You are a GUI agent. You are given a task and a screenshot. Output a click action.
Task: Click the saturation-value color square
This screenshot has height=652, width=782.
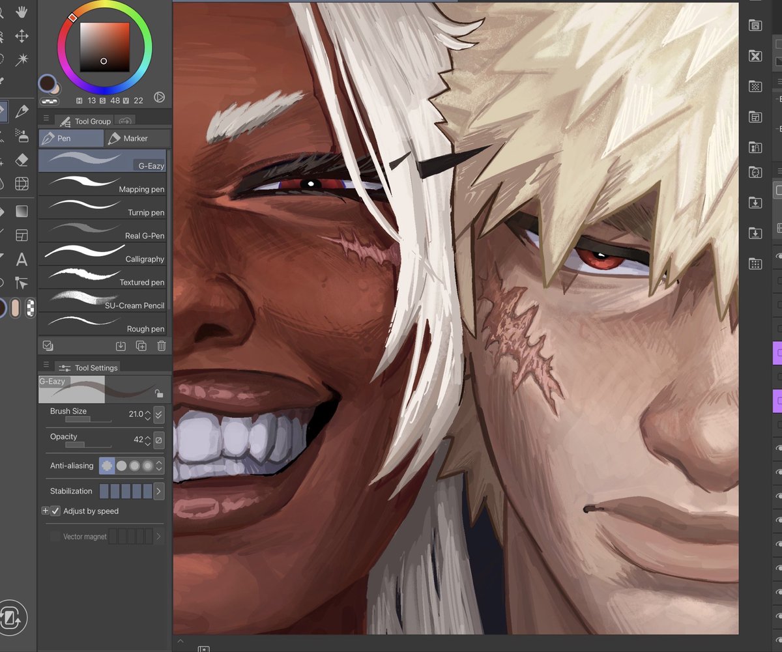[x=105, y=47]
